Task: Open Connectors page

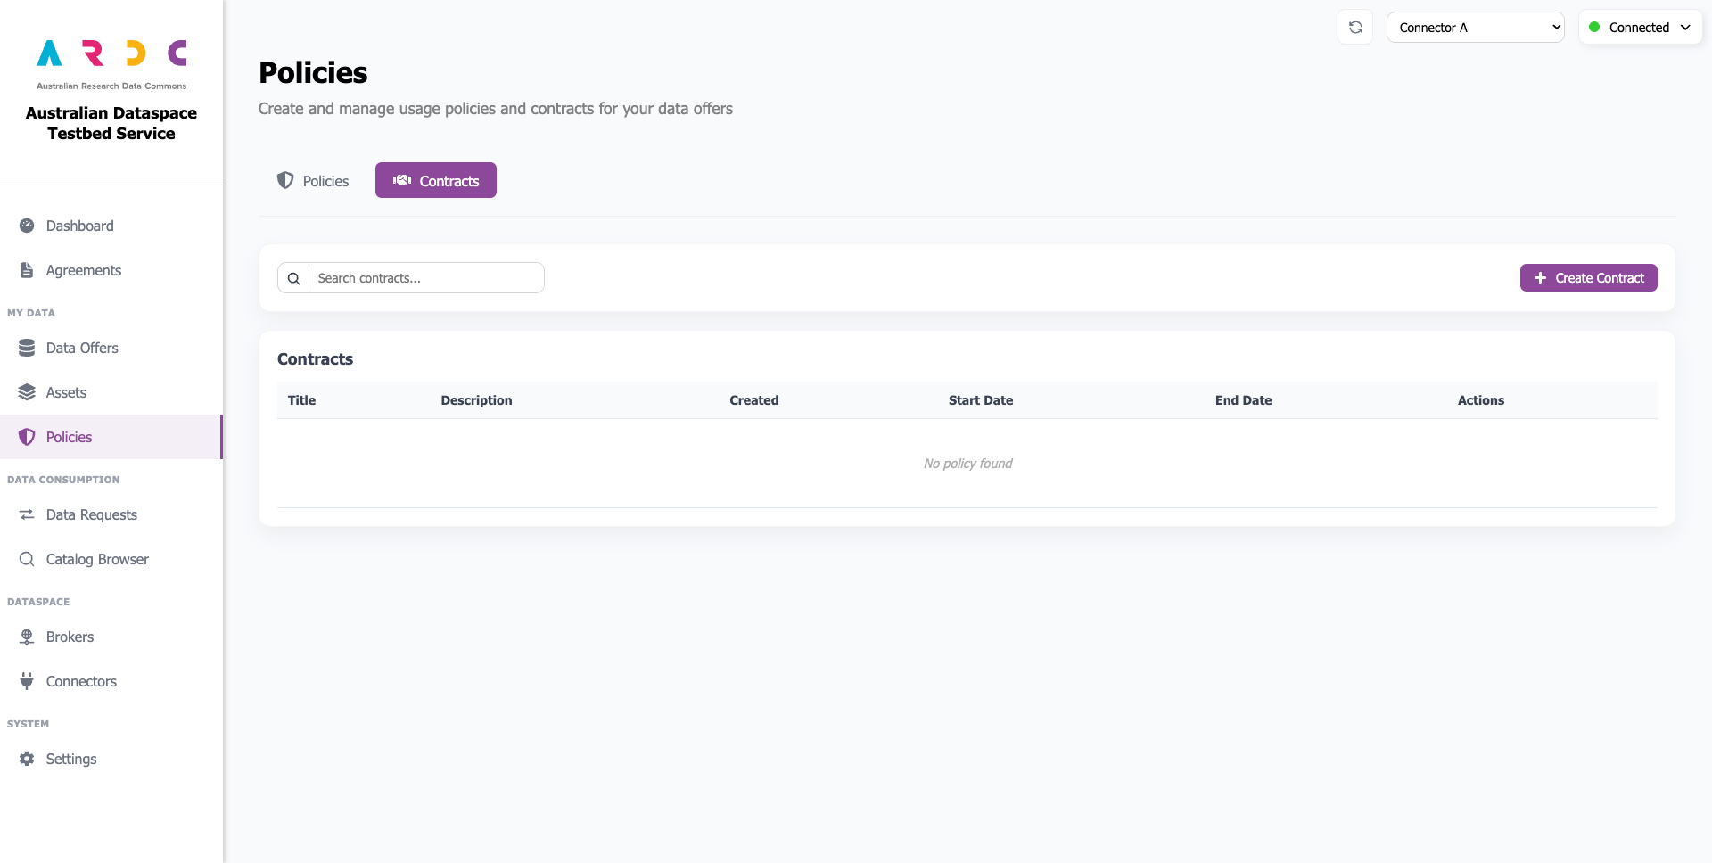Action: tap(111, 681)
